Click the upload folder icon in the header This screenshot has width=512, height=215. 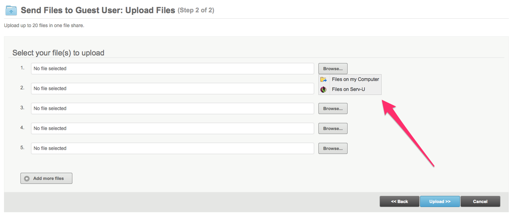click(x=11, y=10)
